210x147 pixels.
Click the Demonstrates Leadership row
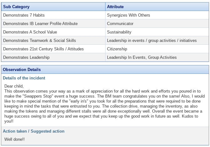(x=105, y=57)
